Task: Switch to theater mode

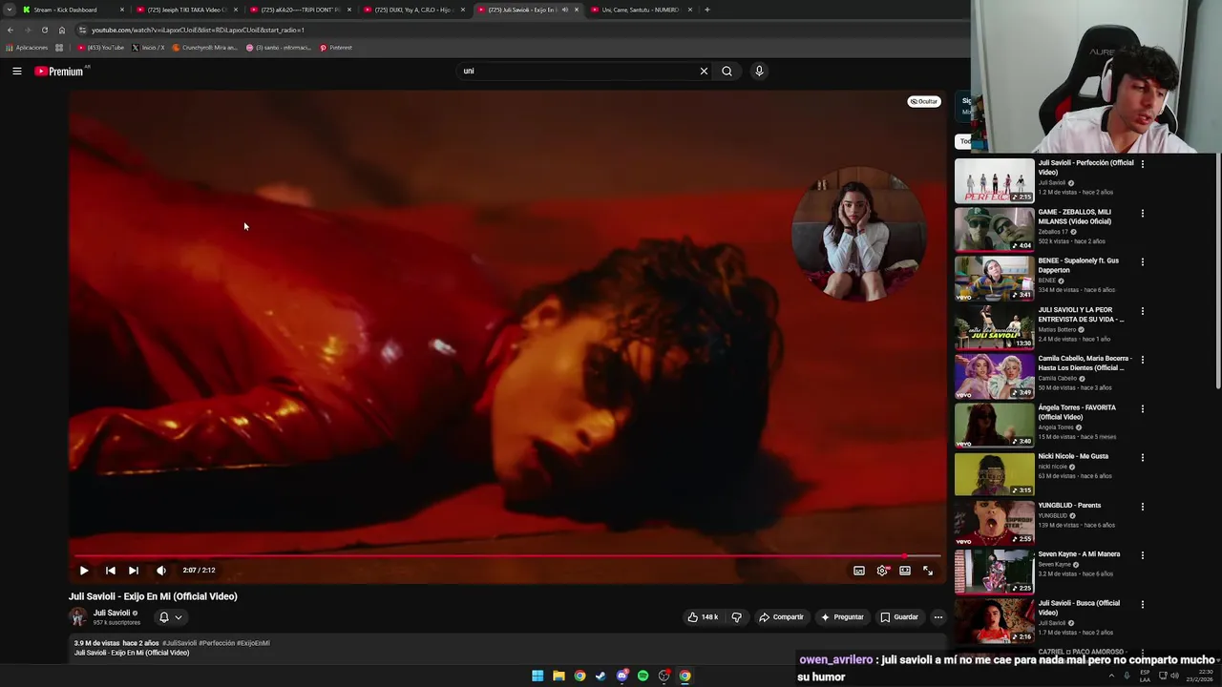Action: point(905,571)
